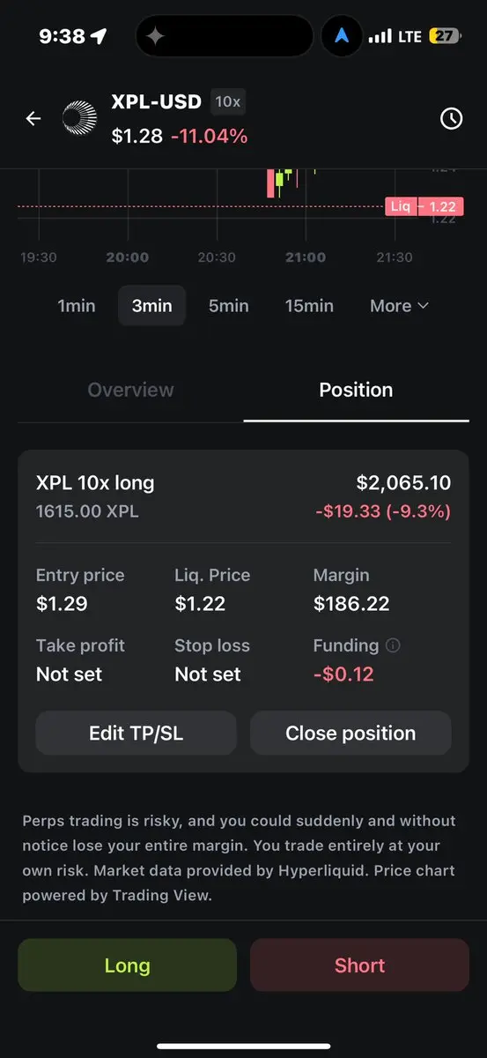Tap the XPL token logo

click(x=78, y=118)
